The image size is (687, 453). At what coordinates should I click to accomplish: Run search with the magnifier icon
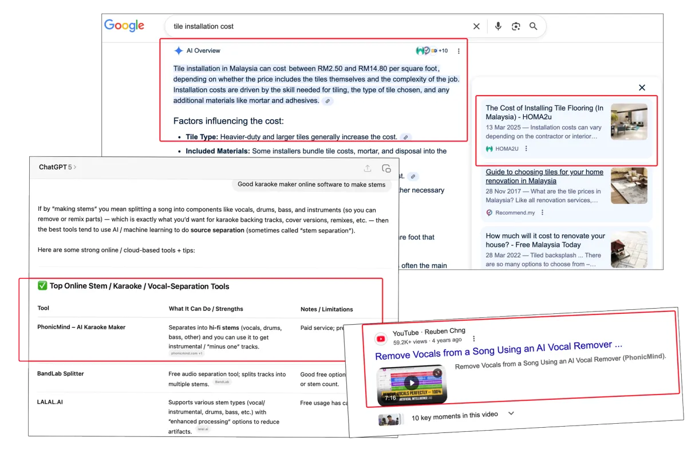click(534, 26)
